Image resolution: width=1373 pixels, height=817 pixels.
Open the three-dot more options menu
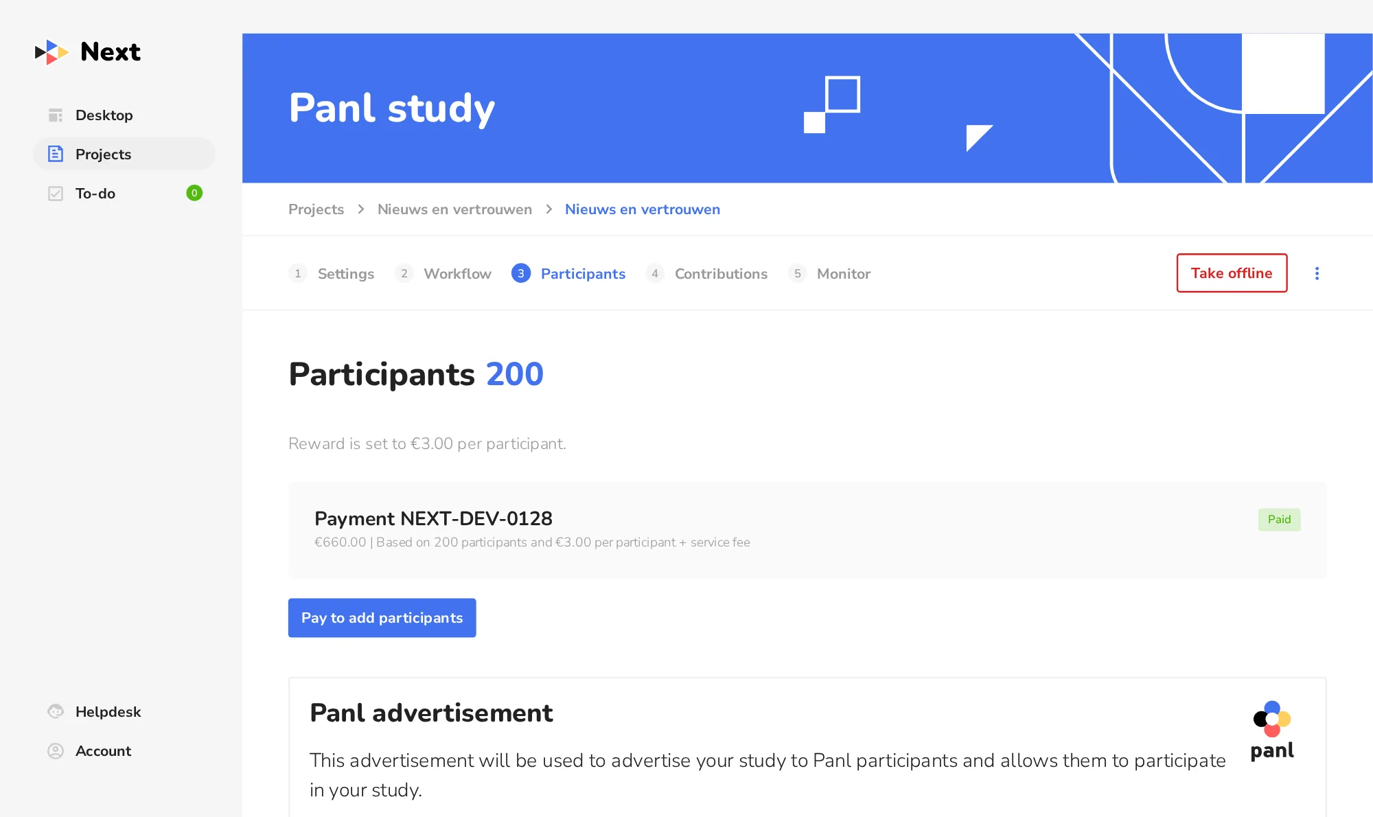click(1317, 273)
